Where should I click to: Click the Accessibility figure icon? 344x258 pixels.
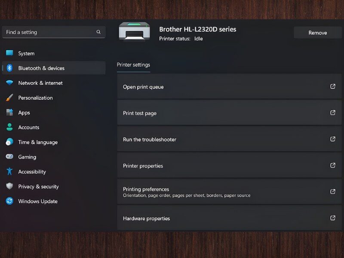click(9, 172)
